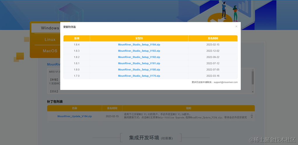Click the release notes scroll down arrow
298x145 pixels.
pos(253,92)
